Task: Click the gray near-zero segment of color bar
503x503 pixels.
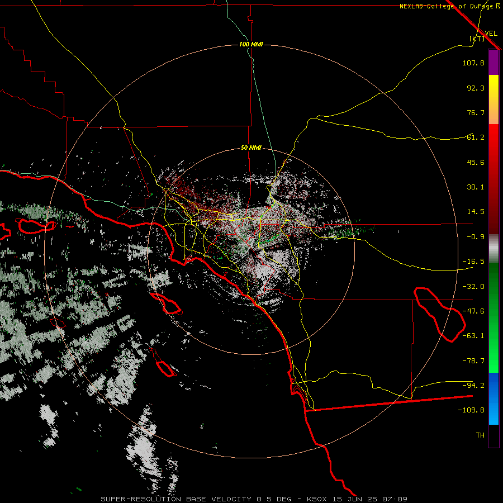Action: pos(493,248)
